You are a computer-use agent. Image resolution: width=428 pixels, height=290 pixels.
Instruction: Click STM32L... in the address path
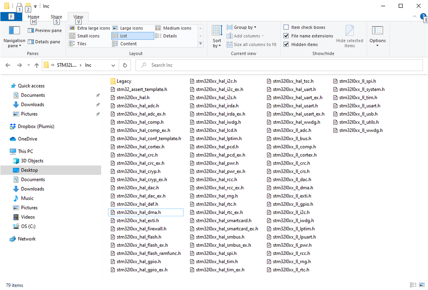tap(66, 65)
